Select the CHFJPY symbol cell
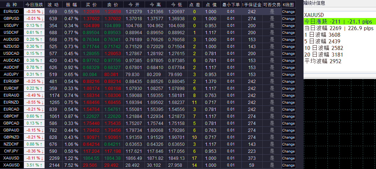 point(12,151)
